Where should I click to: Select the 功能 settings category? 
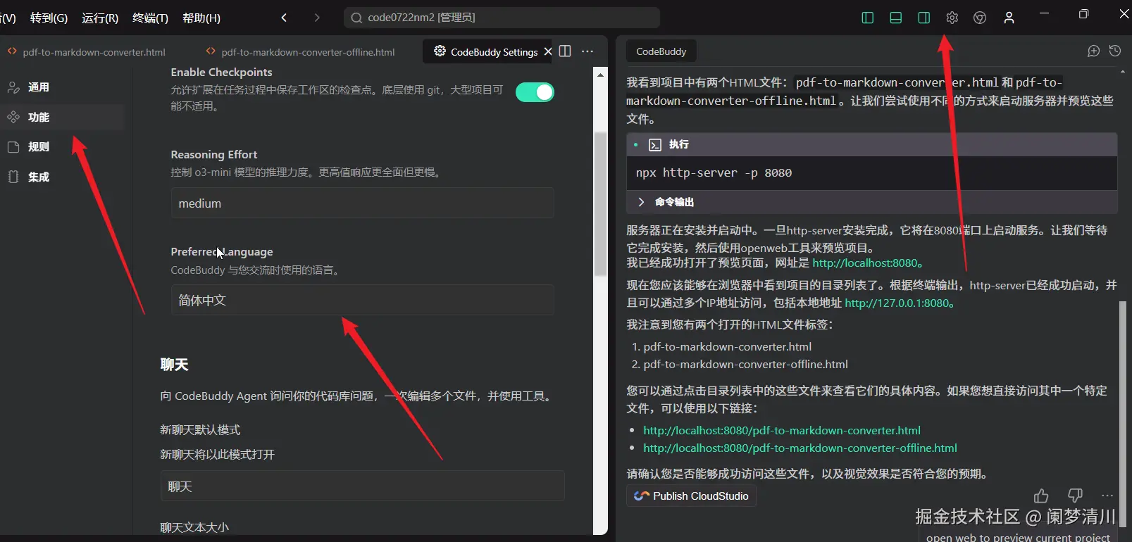click(62, 117)
